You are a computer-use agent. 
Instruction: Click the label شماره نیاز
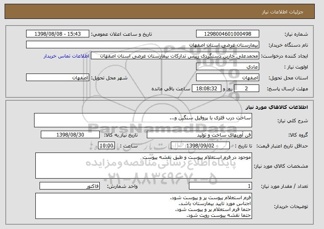(296, 34)
